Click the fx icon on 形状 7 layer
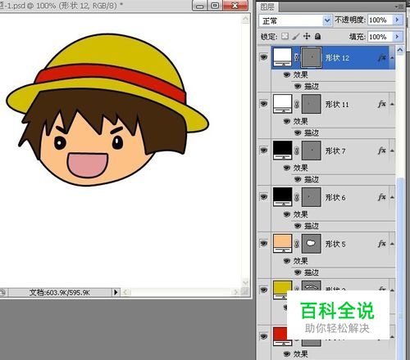410x360 pixels. pos(382,151)
